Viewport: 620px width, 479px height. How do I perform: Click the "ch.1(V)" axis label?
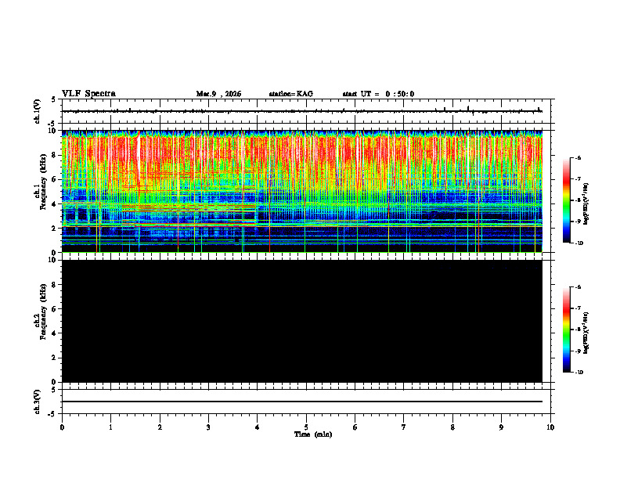pyautogui.click(x=38, y=111)
